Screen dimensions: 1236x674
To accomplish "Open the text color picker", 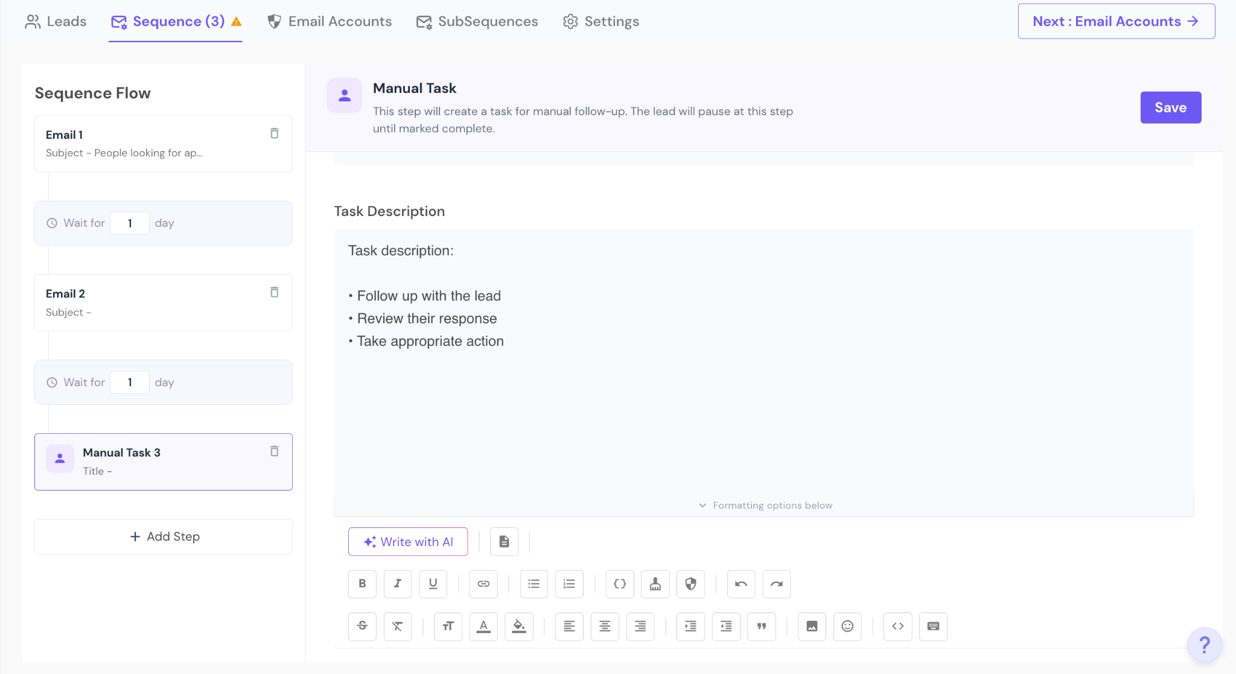I will [483, 626].
